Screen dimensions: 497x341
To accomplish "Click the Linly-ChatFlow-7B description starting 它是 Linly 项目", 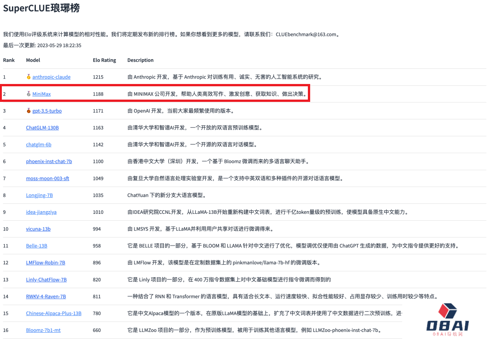I will [x=229, y=280].
